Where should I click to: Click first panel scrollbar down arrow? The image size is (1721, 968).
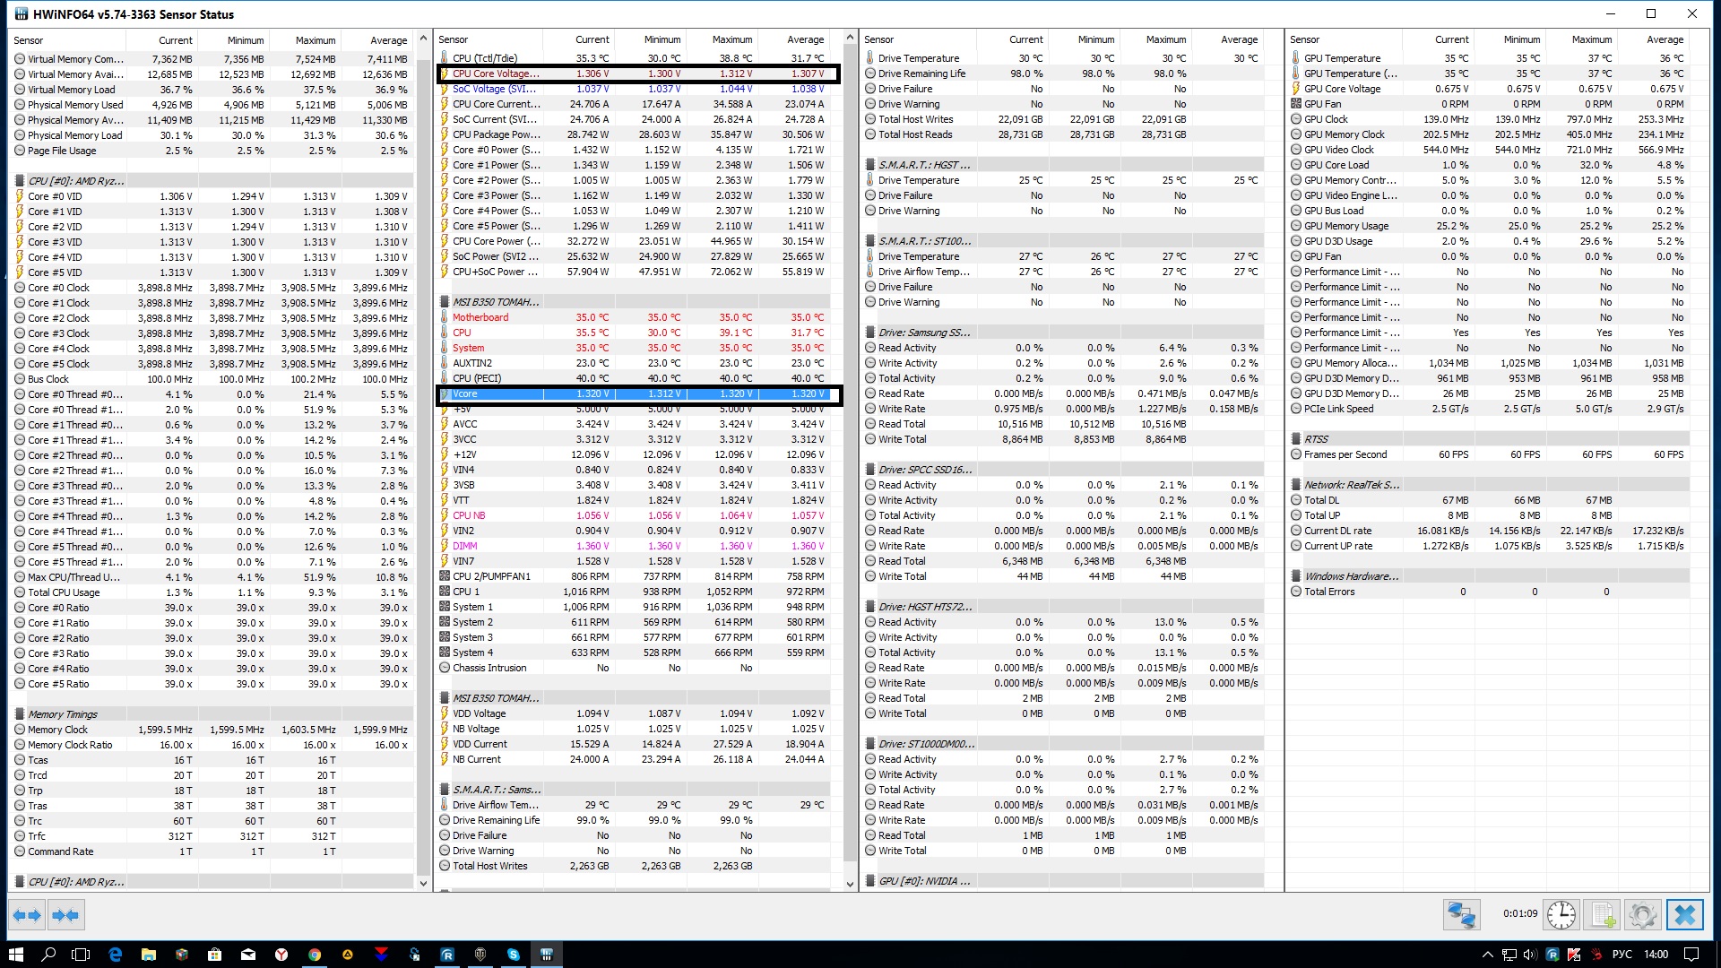click(424, 883)
